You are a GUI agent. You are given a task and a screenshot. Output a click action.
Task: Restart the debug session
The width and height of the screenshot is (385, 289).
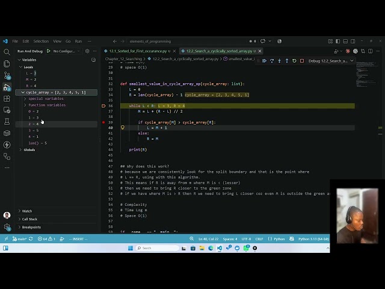point(294,61)
